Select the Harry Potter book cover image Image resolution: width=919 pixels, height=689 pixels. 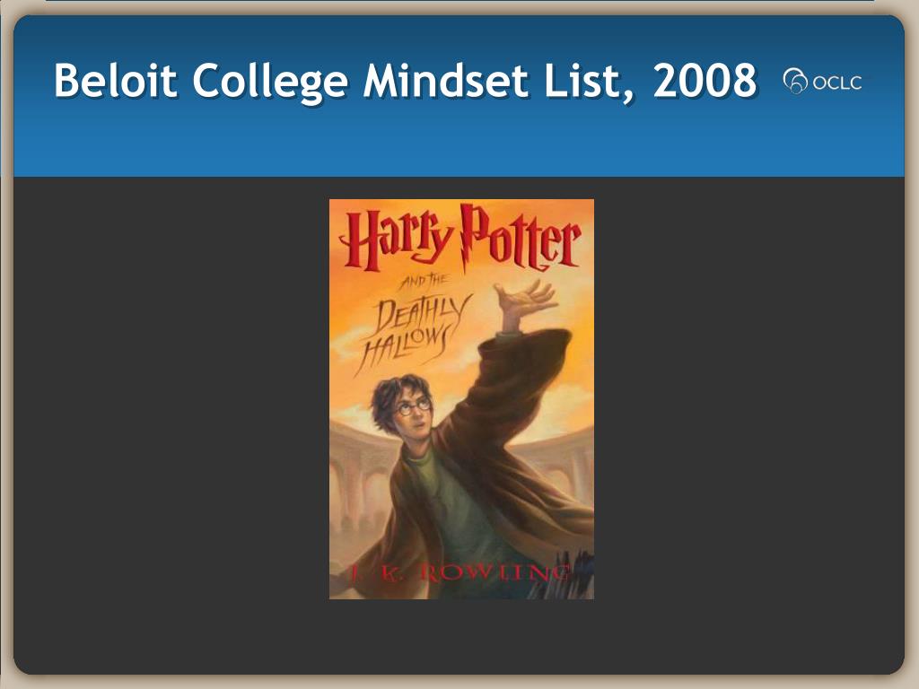pos(461,399)
